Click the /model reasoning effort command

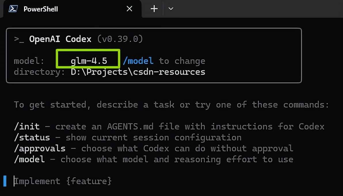[29, 159]
